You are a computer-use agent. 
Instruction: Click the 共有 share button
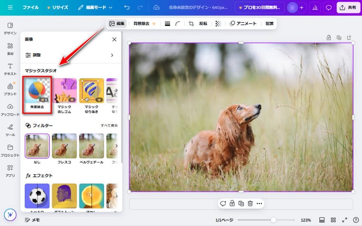tap(348, 8)
